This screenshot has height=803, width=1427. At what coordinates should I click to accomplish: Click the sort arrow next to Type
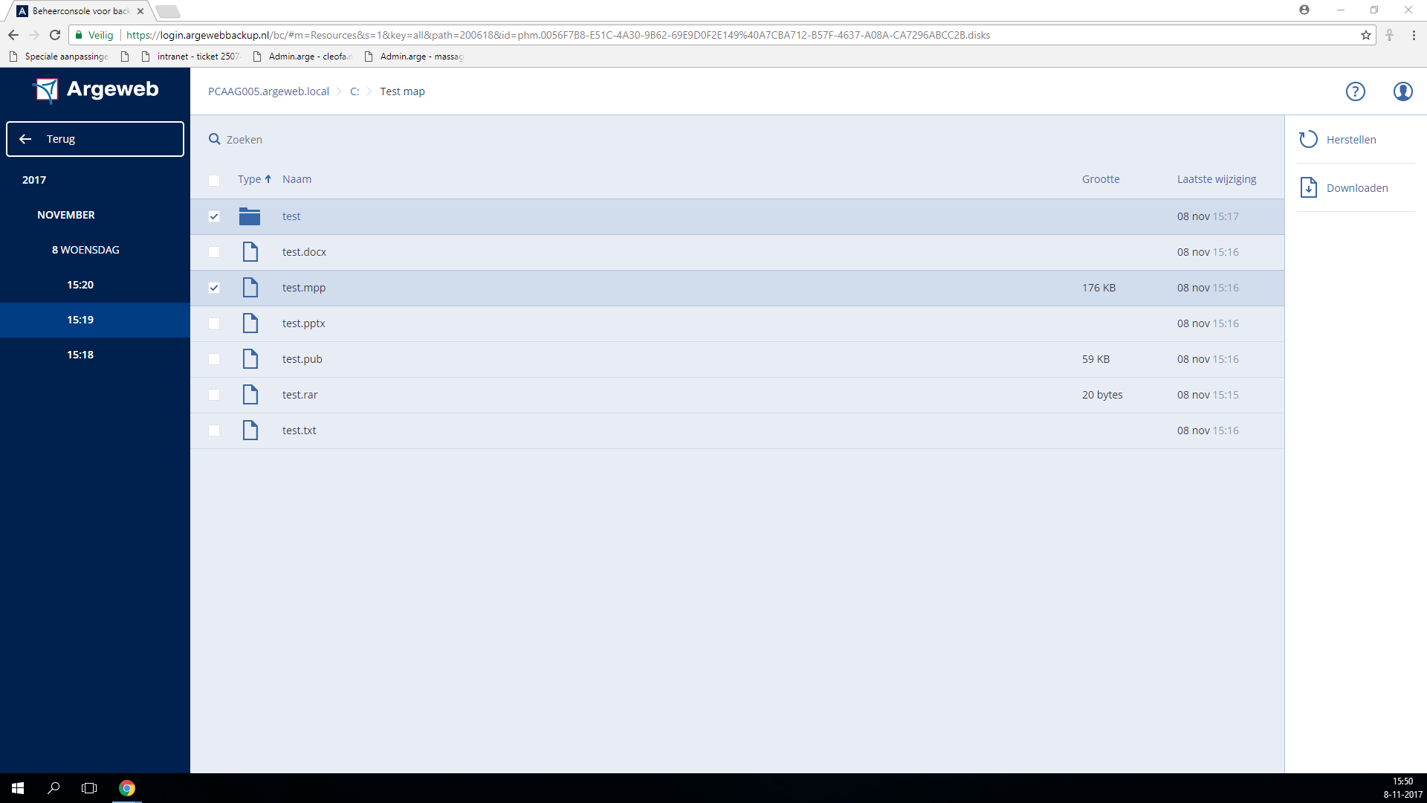click(268, 179)
